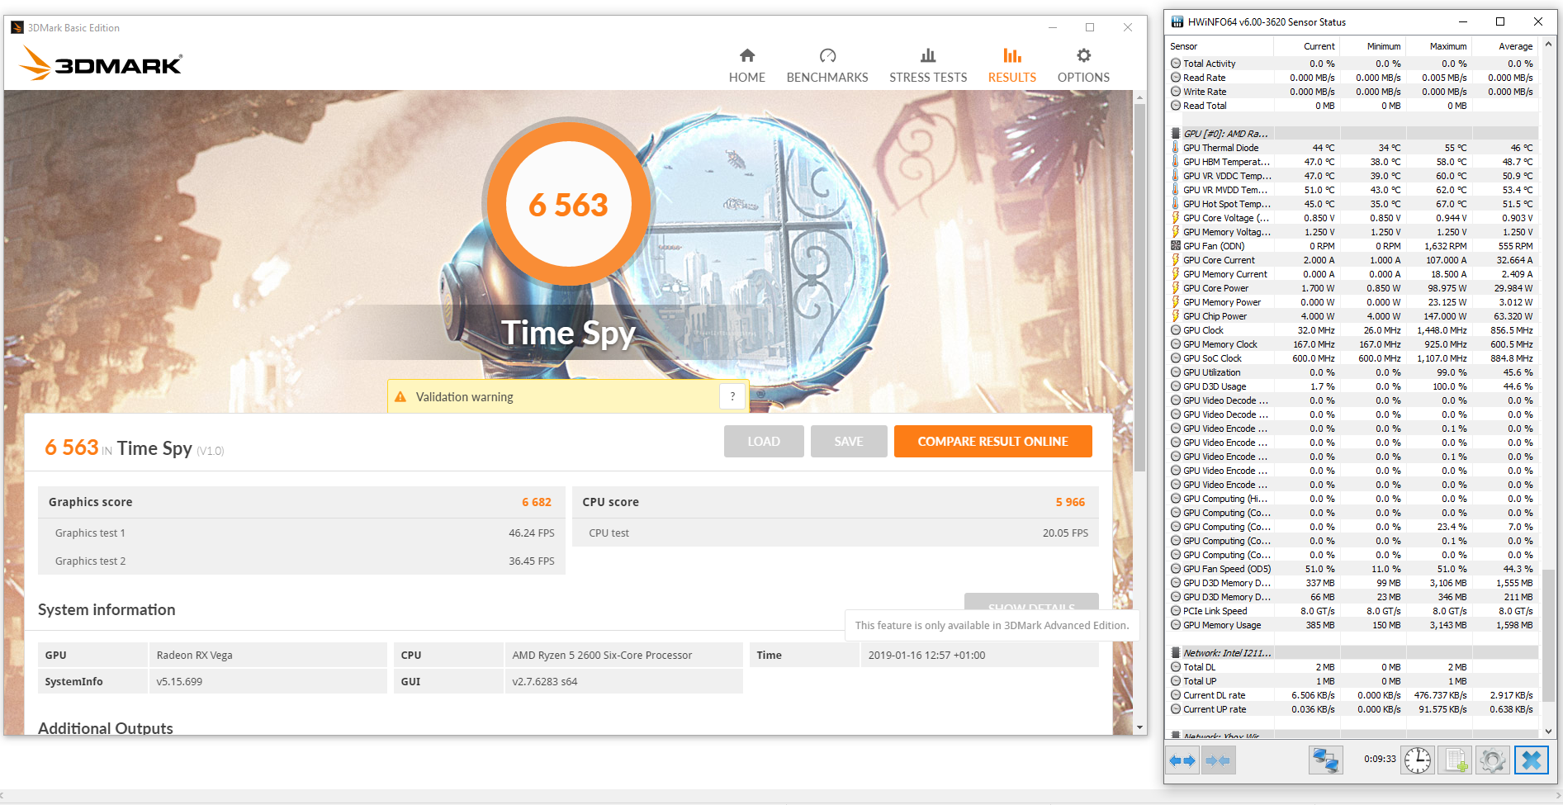Click the clock reset-timer icon in HWiNFO

coord(1418,760)
